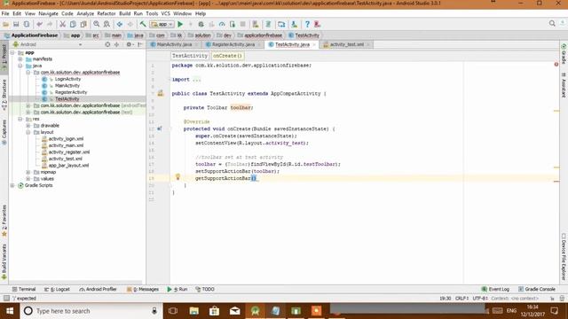Click the Windows Start button
Screen dimensions: 568x319
[x=10, y=311]
